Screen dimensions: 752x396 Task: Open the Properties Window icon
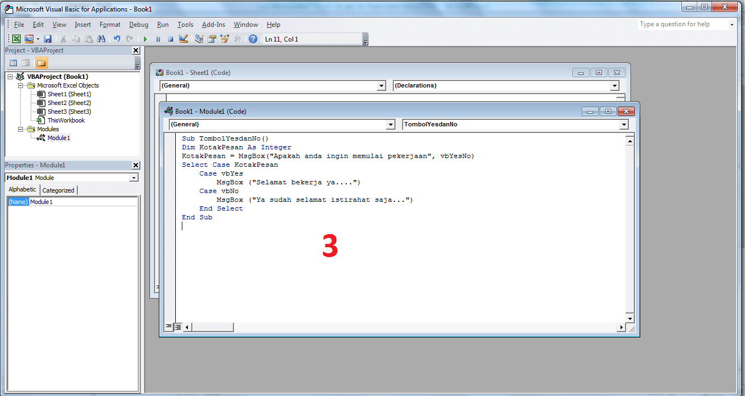[x=212, y=39]
